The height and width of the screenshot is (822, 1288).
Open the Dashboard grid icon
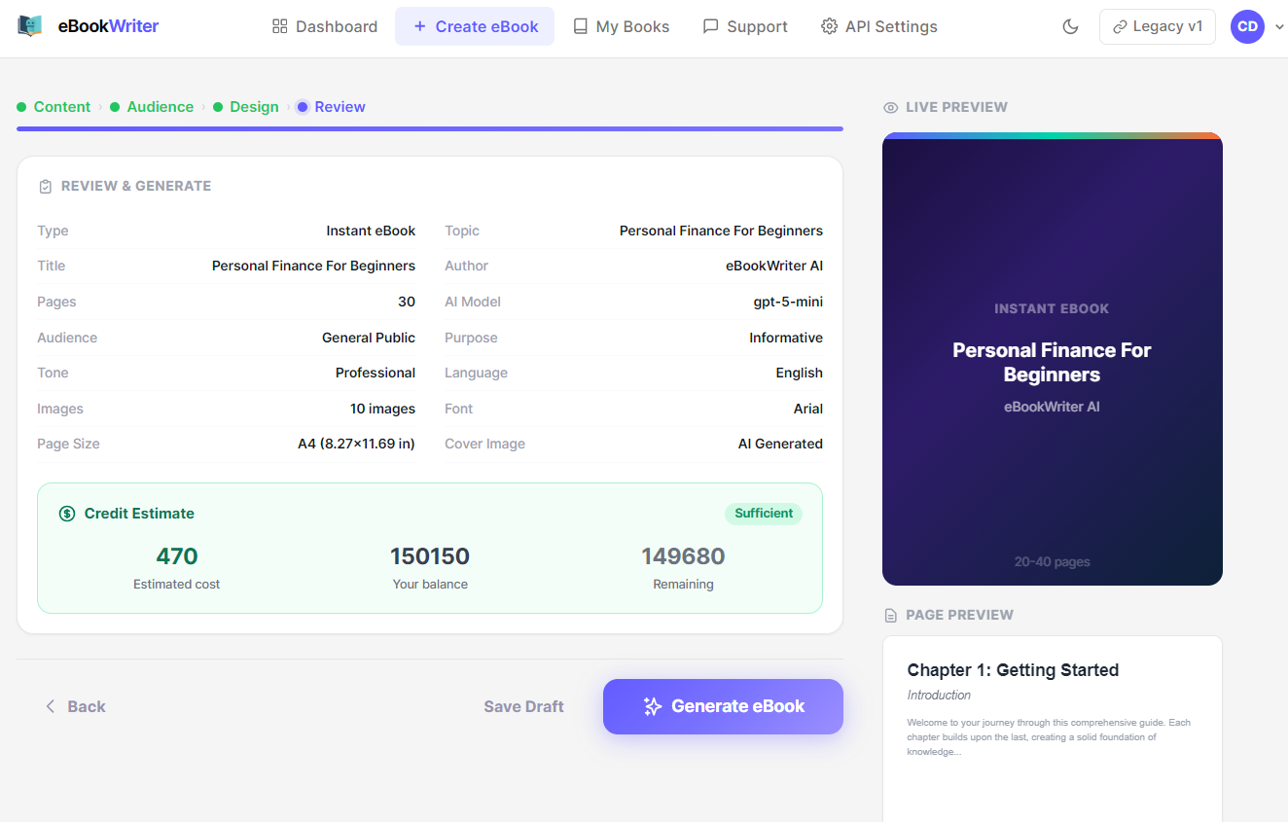[x=280, y=26]
